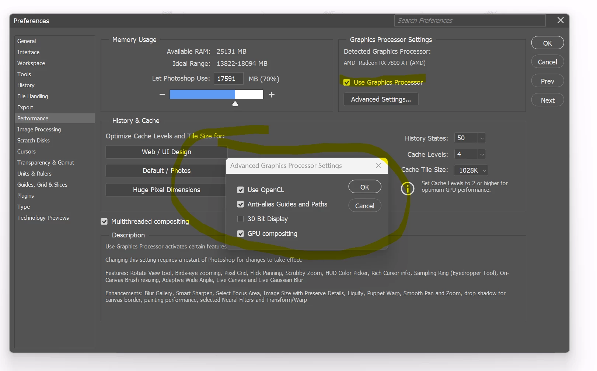The height and width of the screenshot is (371, 597).
Task: Open the Cache Levels dropdown arrow
Action: (x=482, y=154)
